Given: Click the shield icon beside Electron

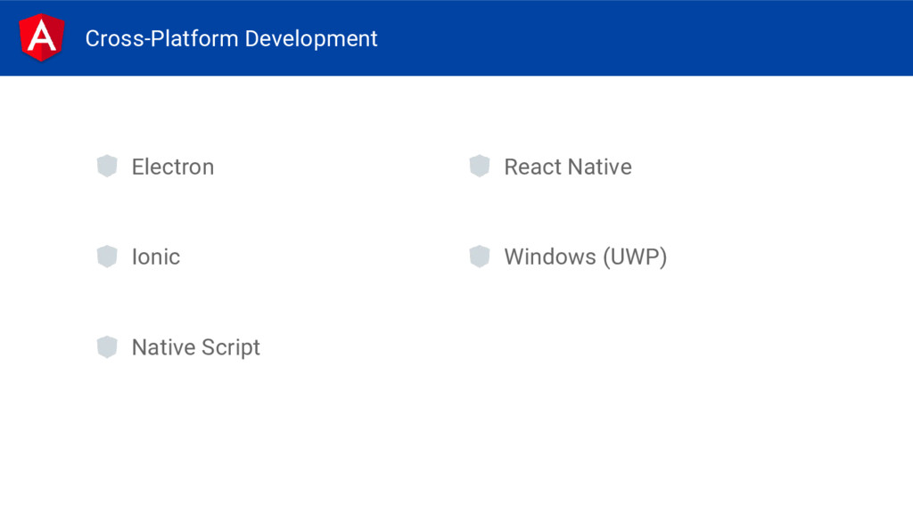Looking at the screenshot, I should click(107, 166).
